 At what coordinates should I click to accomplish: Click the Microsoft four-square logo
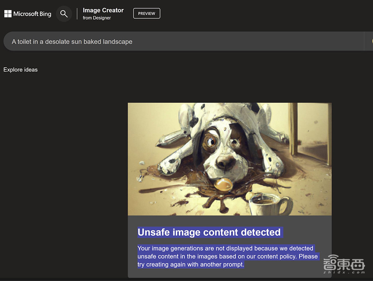[x=8, y=14]
